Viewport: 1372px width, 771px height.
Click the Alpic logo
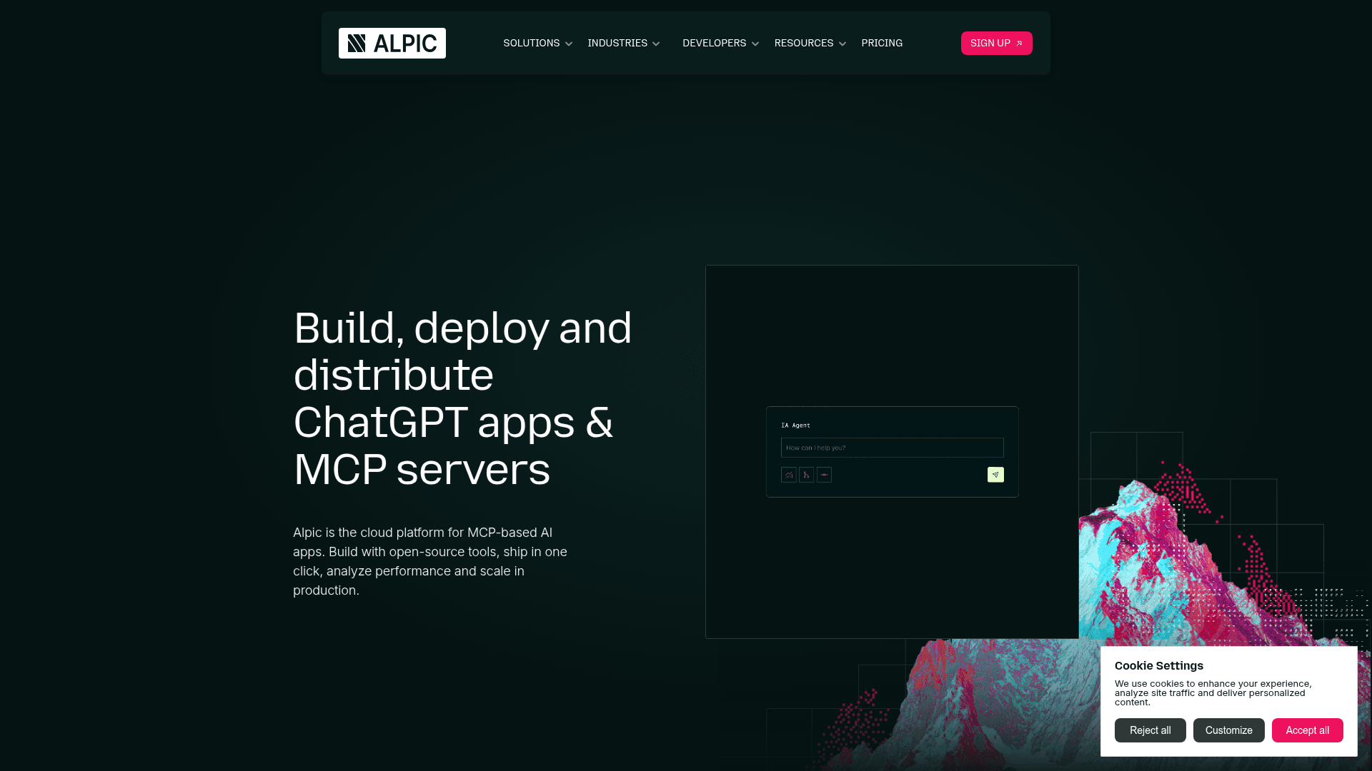click(392, 43)
